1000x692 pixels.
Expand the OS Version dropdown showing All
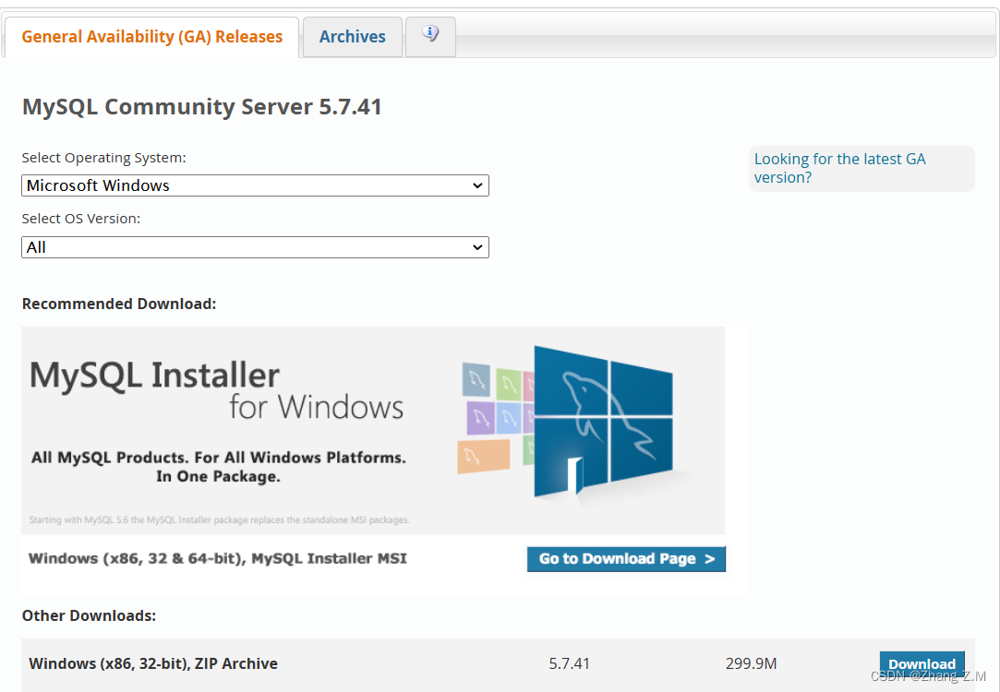pyautogui.click(x=255, y=246)
